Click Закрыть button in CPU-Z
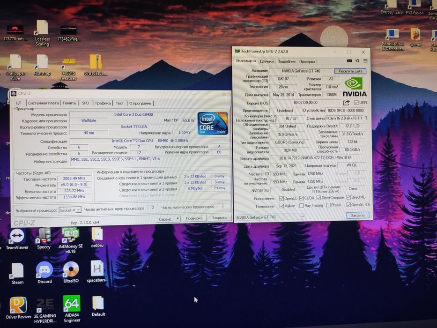Screen dimensions: 437x328 [x=219, y=217]
